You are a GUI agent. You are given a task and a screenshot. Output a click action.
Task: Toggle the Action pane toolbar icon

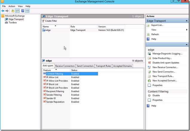[27, 11]
